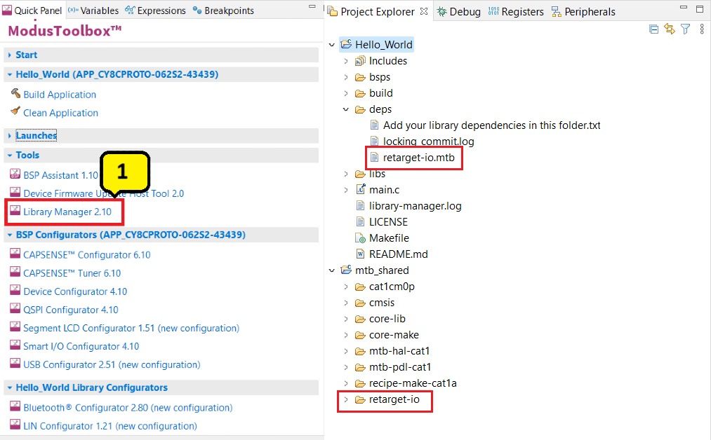Collapse the mtb_shared project arrow
This screenshot has width=711, height=440.
(332, 270)
